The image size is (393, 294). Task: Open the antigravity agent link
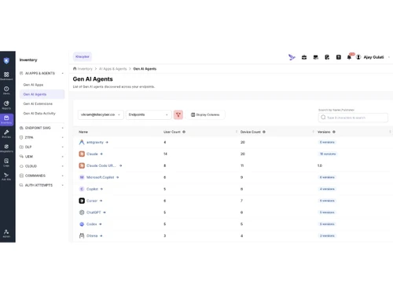(95, 142)
